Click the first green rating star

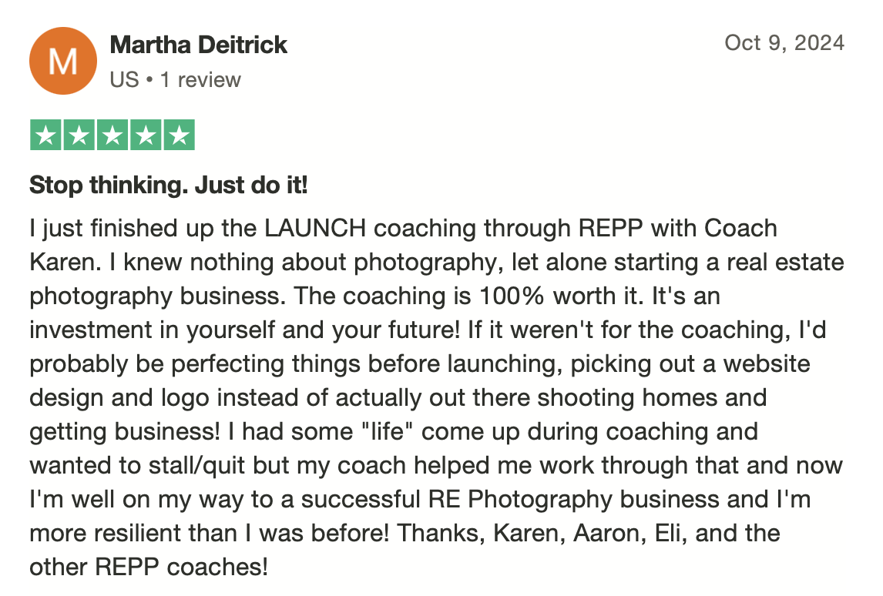(x=45, y=135)
